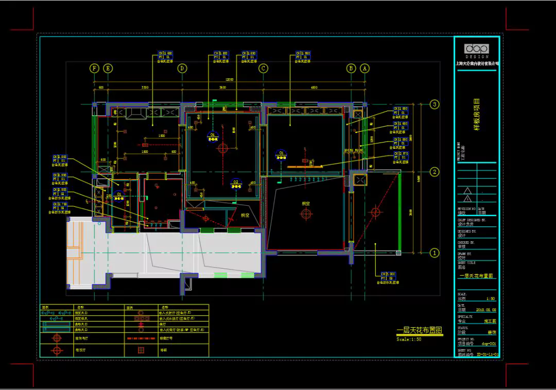The height and width of the screenshot is (390, 556).
Task: Select red dashed light strip legend symbol
Action: (141, 339)
